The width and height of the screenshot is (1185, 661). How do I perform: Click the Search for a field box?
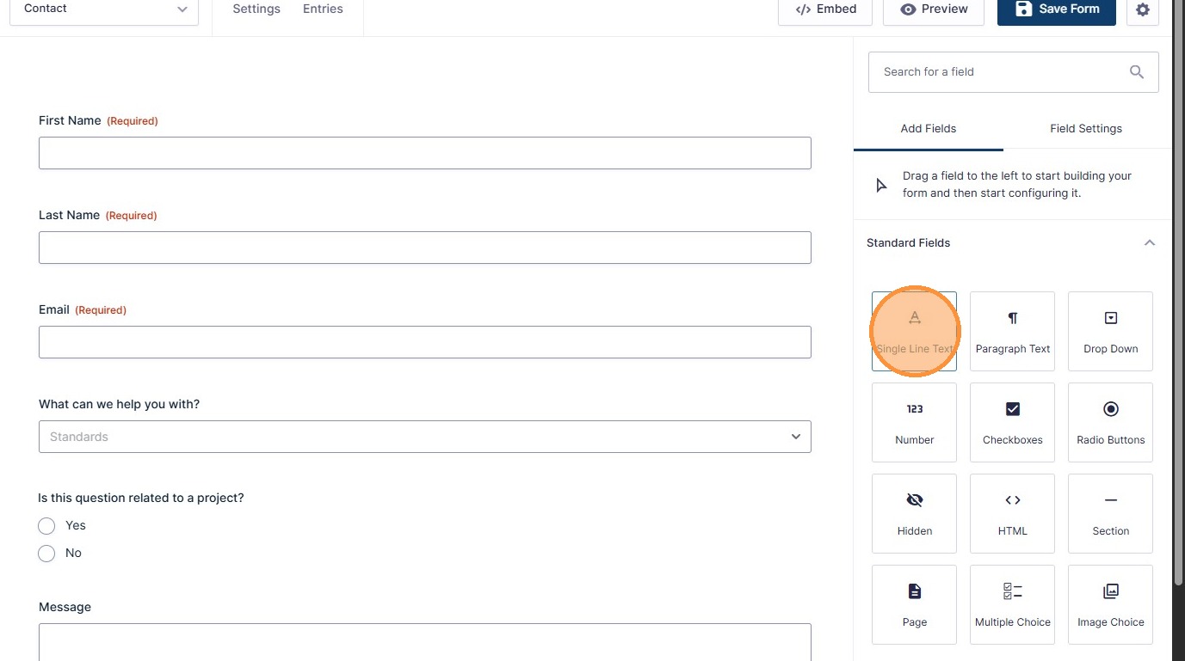pos(1003,72)
